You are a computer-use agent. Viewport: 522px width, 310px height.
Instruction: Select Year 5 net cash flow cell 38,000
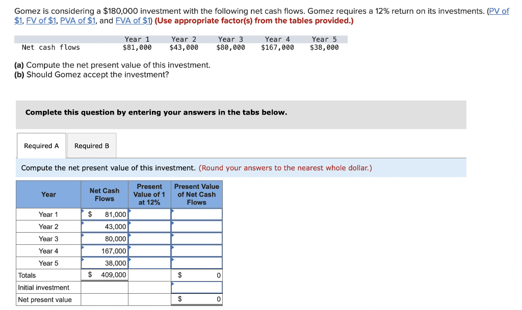pyautogui.click(x=105, y=263)
